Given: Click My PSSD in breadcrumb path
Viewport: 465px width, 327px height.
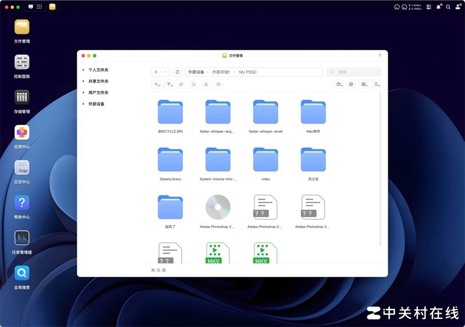Looking at the screenshot, I should point(248,72).
